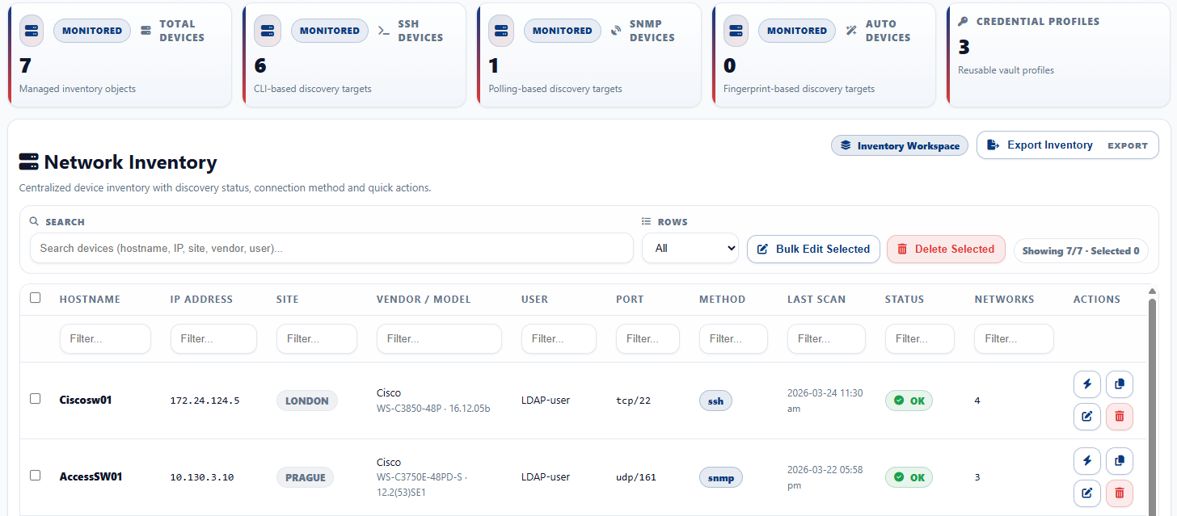Click the Auto Devices card server icon

pos(736,31)
